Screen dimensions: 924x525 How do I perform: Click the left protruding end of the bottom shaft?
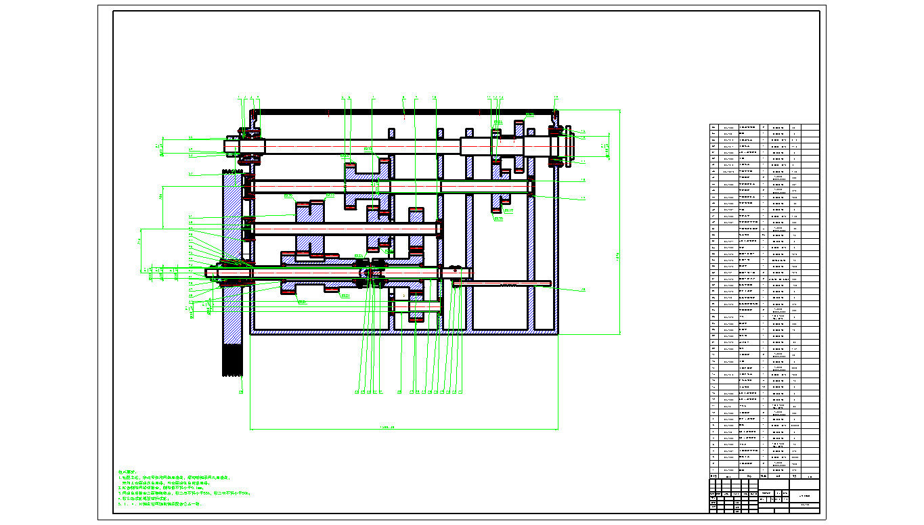tap(212, 273)
